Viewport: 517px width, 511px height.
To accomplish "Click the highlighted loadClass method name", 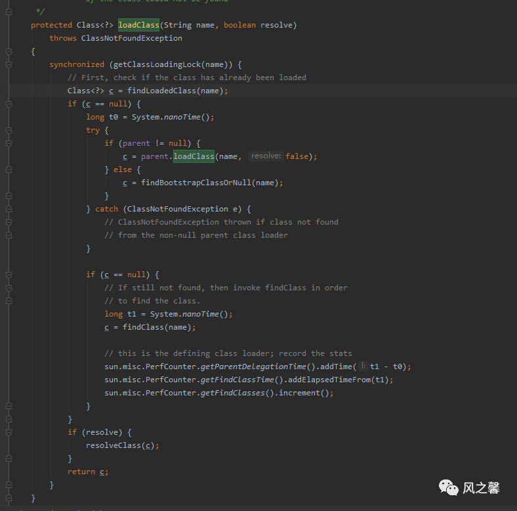I will click(139, 25).
